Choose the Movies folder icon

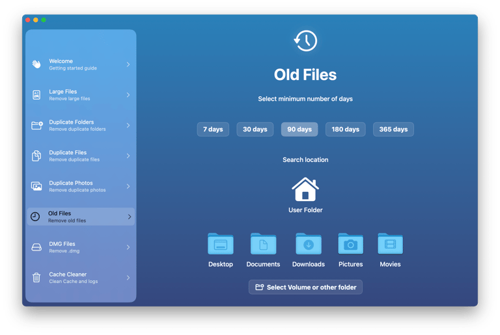coord(390,244)
